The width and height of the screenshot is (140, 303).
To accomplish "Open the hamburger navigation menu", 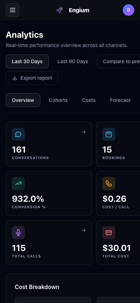I will pos(13,10).
